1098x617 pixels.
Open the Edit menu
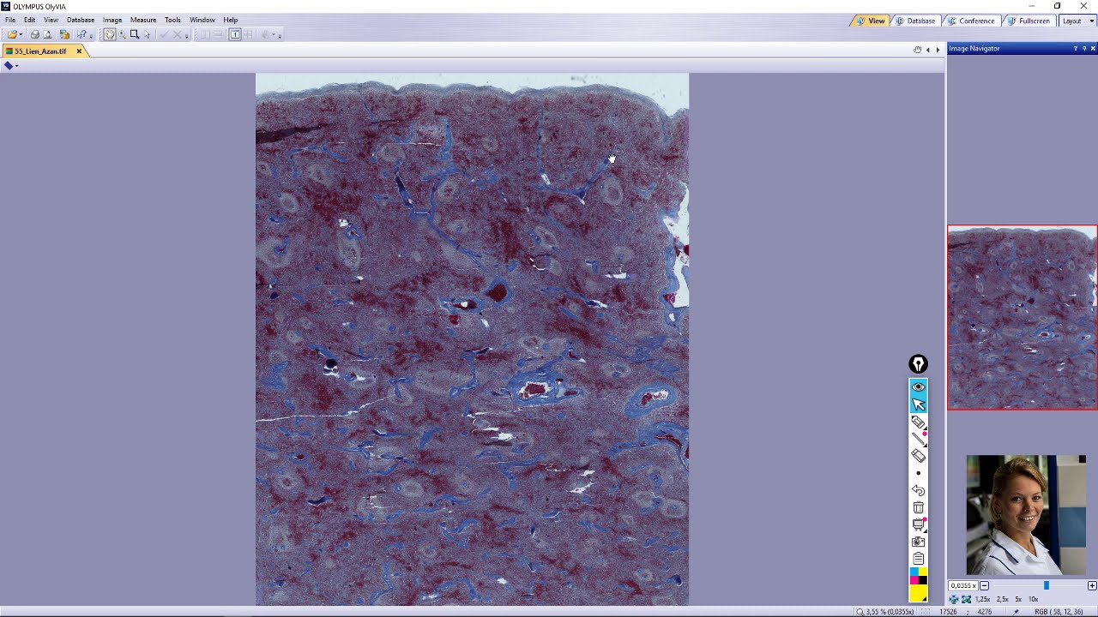pos(30,20)
